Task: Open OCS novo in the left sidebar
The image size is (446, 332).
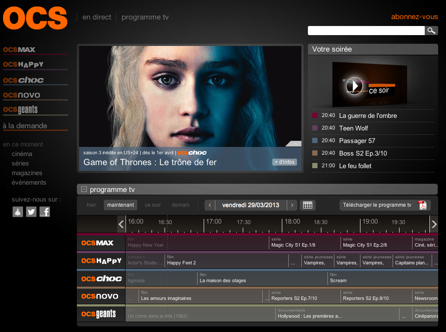Action: (22, 95)
